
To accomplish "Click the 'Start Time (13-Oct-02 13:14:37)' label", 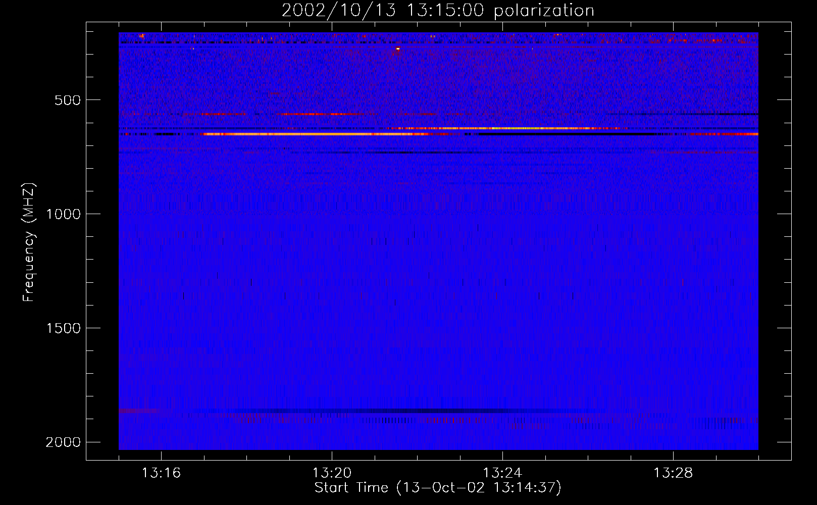I will coord(438,488).
